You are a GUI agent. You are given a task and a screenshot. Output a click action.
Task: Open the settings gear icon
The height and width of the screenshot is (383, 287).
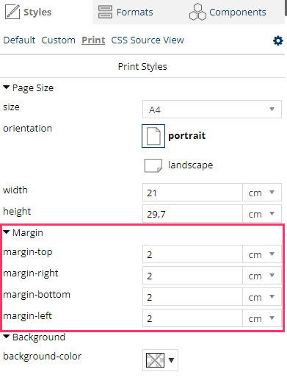click(x=278, y=40)
